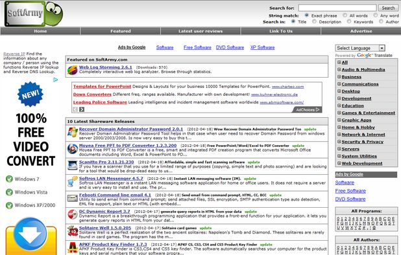Click the blue download arrow in ad

click(30, 234)
